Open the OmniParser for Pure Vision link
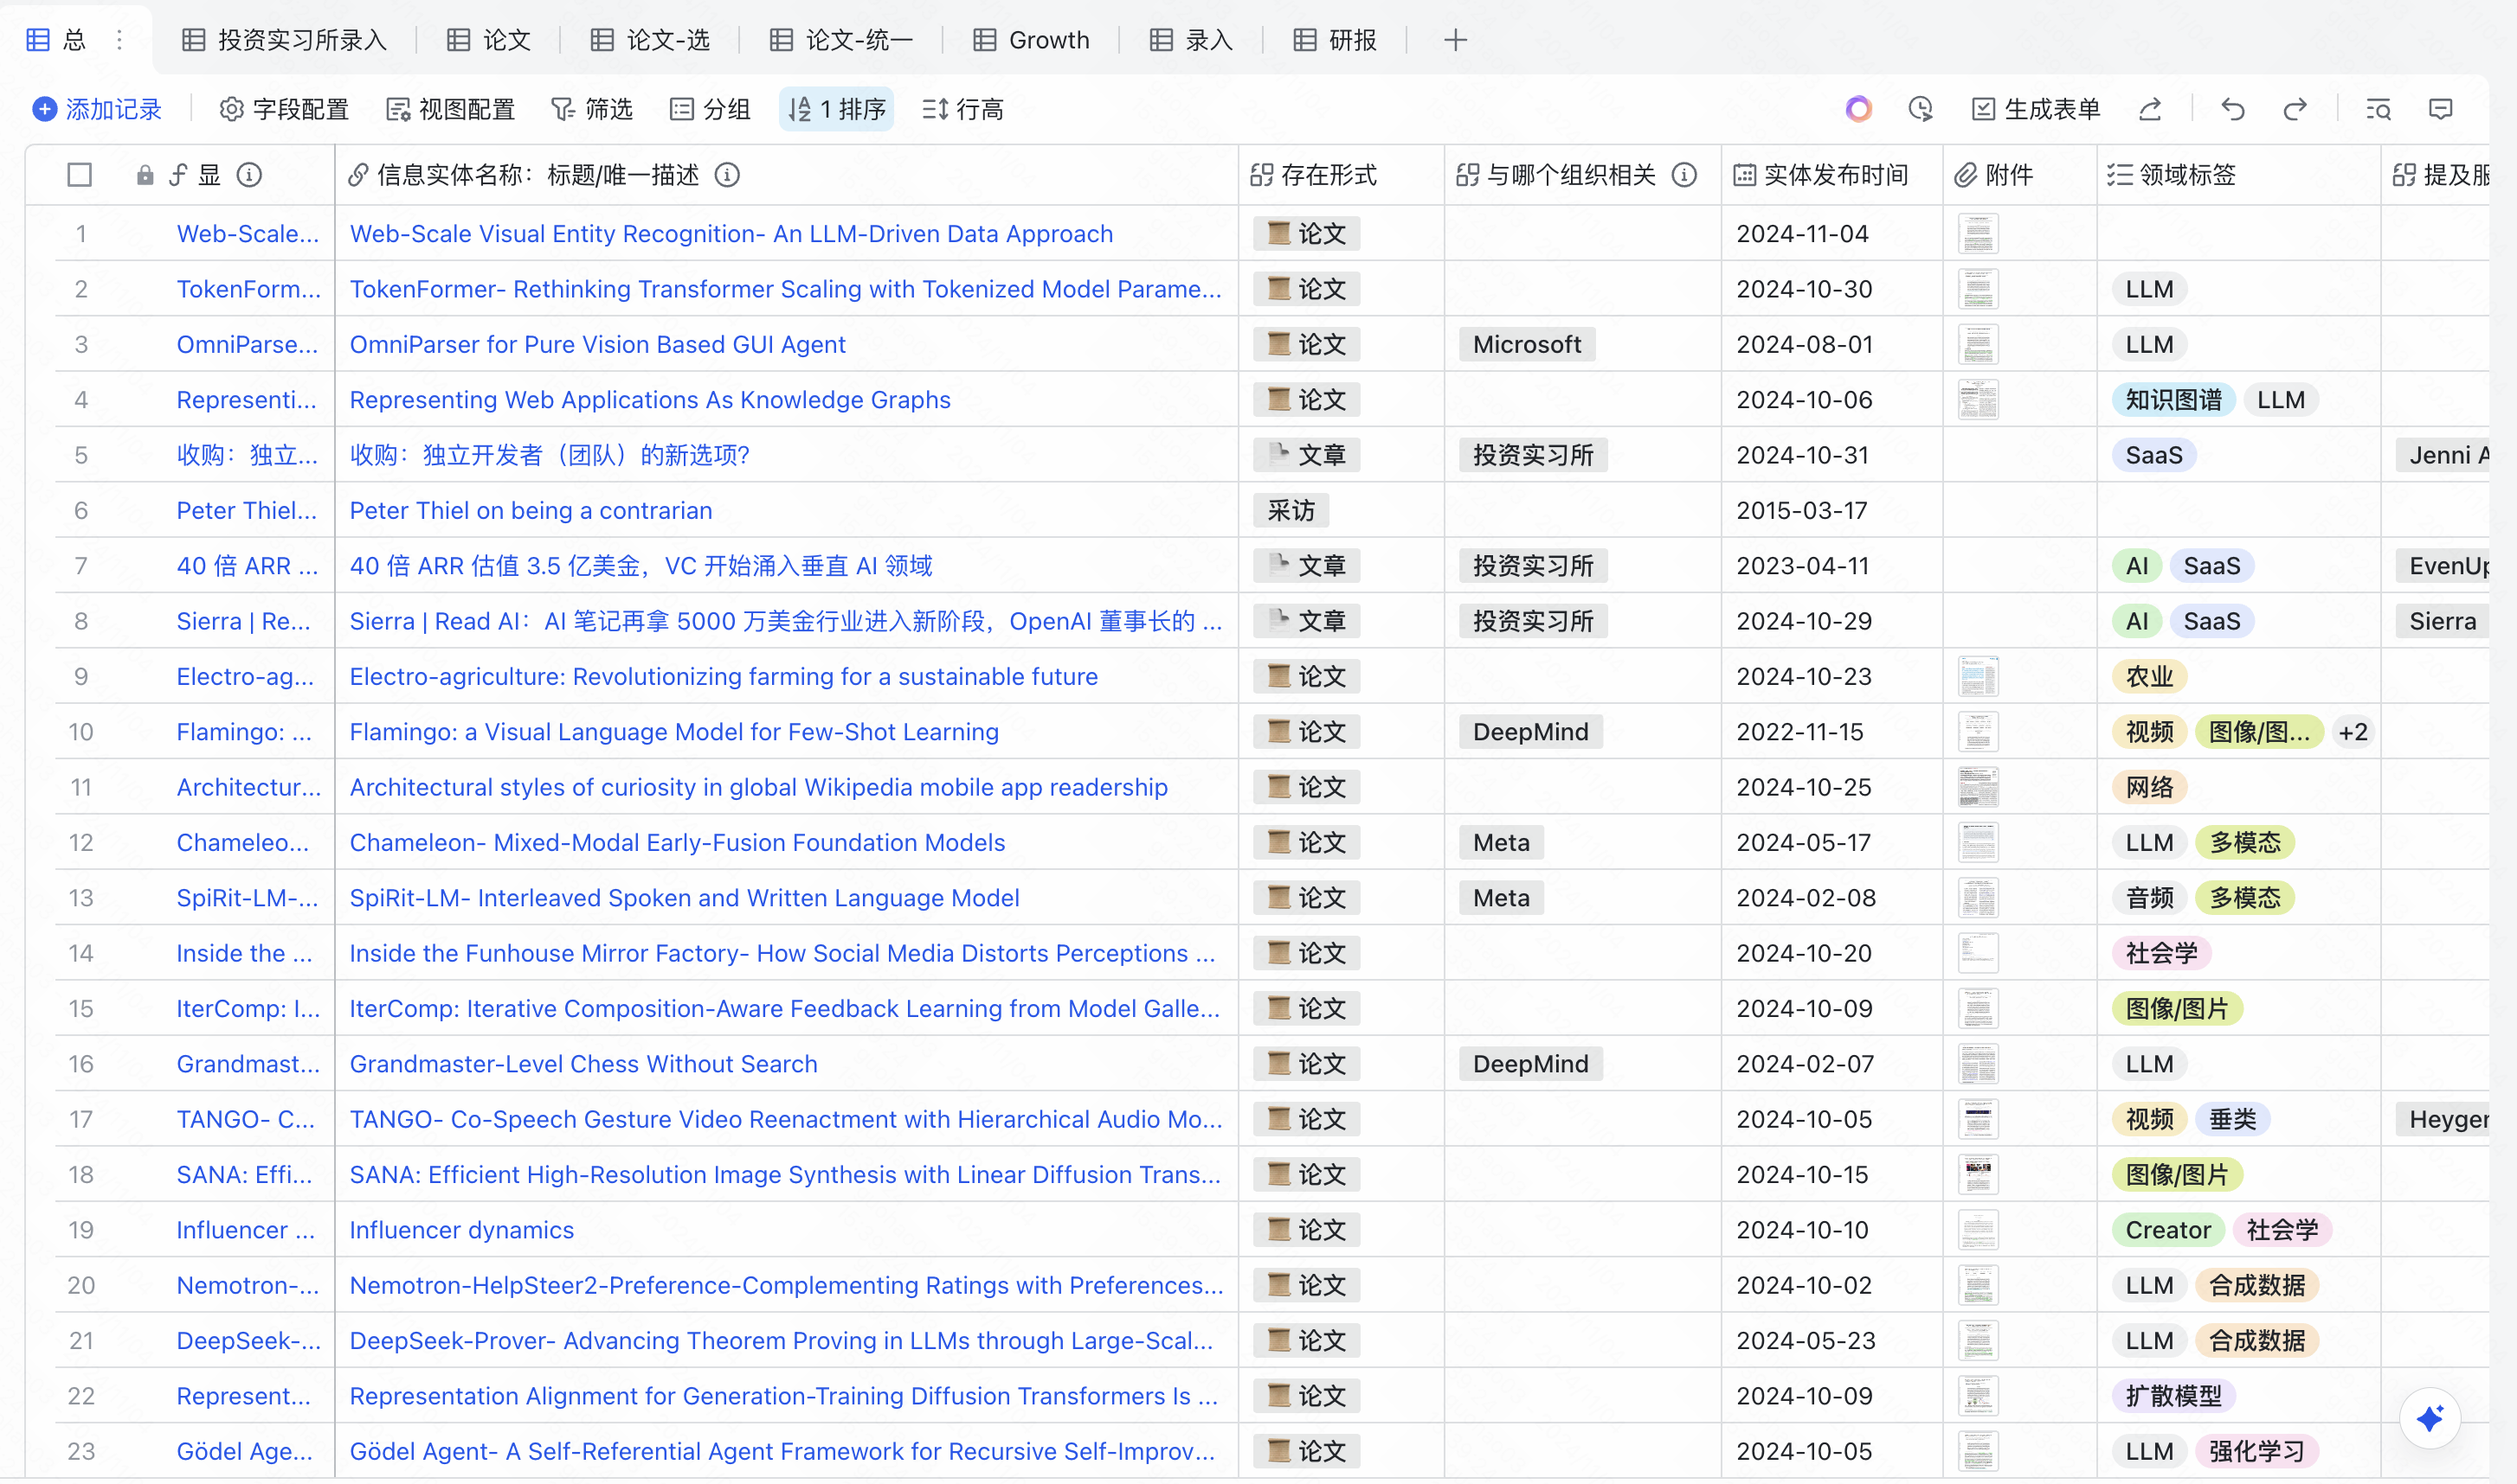Screen dimensions: 2517x1484 (597, 344)
